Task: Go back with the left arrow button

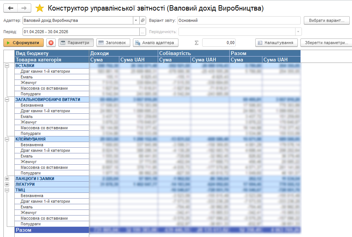Action: (x=10, y=8)
